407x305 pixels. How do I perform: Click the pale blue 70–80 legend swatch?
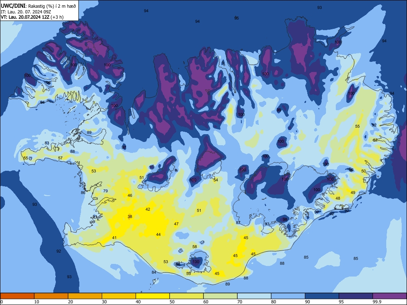pyautogui.click(x=254, y=296)
